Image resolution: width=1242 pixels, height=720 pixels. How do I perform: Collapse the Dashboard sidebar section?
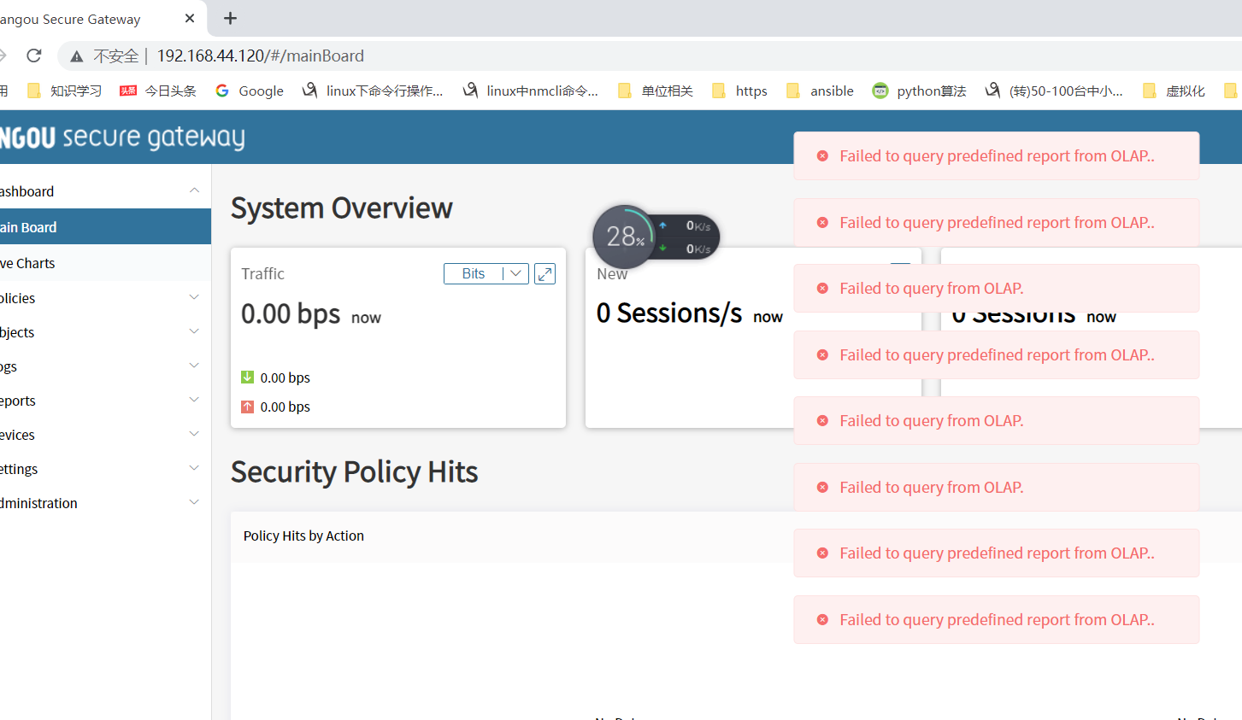(x=194, y=191)
